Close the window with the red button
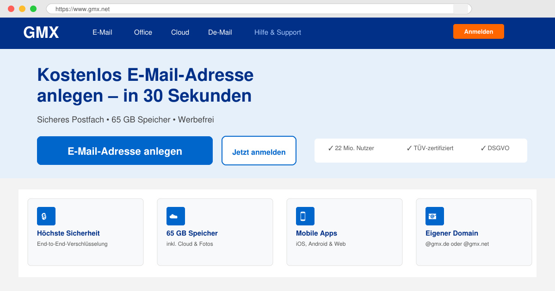This screenshot has height=291, width=555. (11, 9)
